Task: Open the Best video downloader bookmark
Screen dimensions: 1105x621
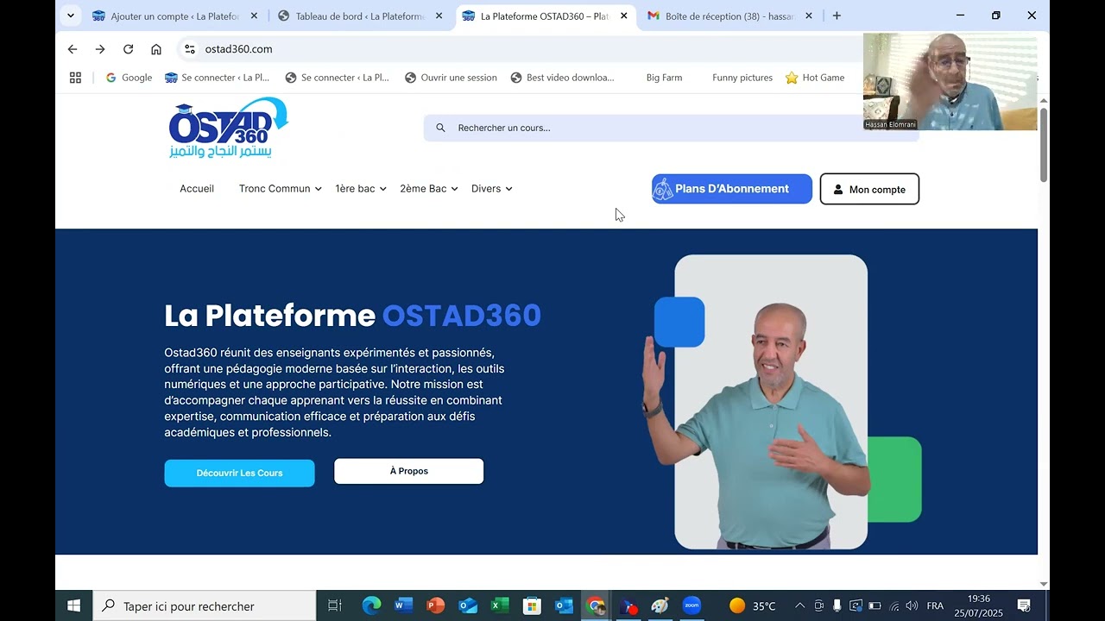Action: pyautogui.click(x=562, y=78)
